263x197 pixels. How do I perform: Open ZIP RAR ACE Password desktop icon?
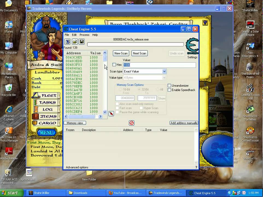pos(9,177)
